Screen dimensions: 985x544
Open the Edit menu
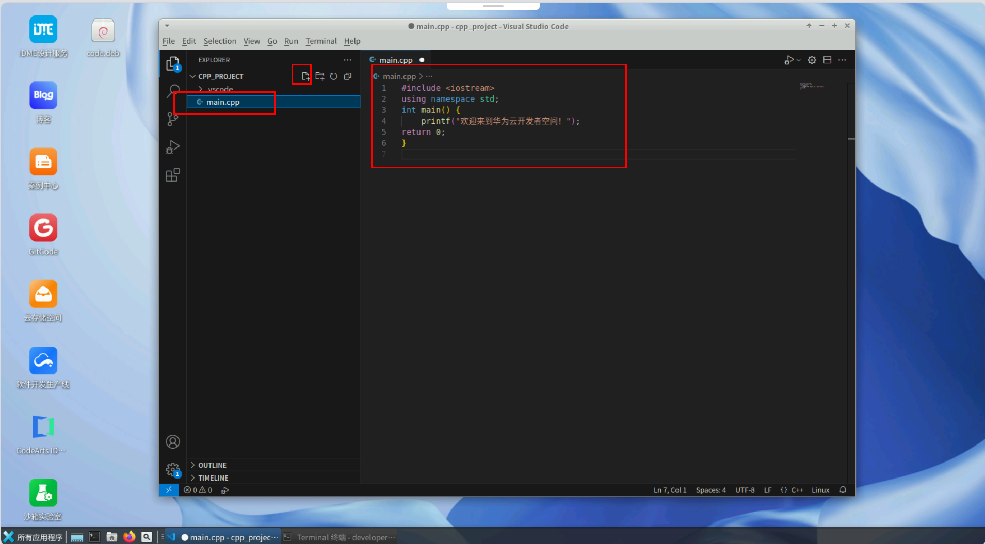tap(189, 41)
